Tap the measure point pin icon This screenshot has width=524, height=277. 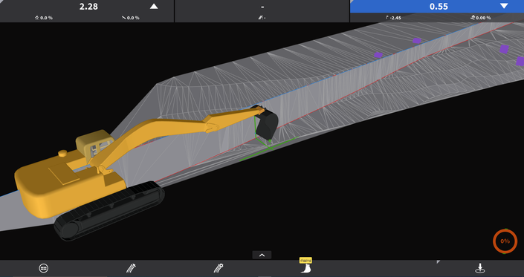480,268
